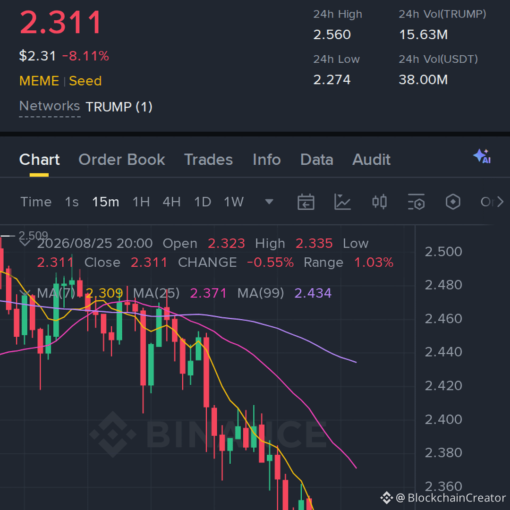Open the AI assistant sparkle icon
The height and width of the screenshot is (510, 510).
pyautogui.click(x=482, y=156)
